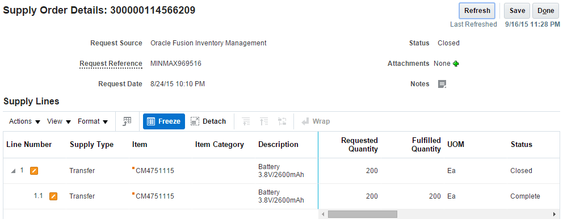Select item CM4751115 in line 1.1
The width and height of the screenshot is (563, 223).
155,196
